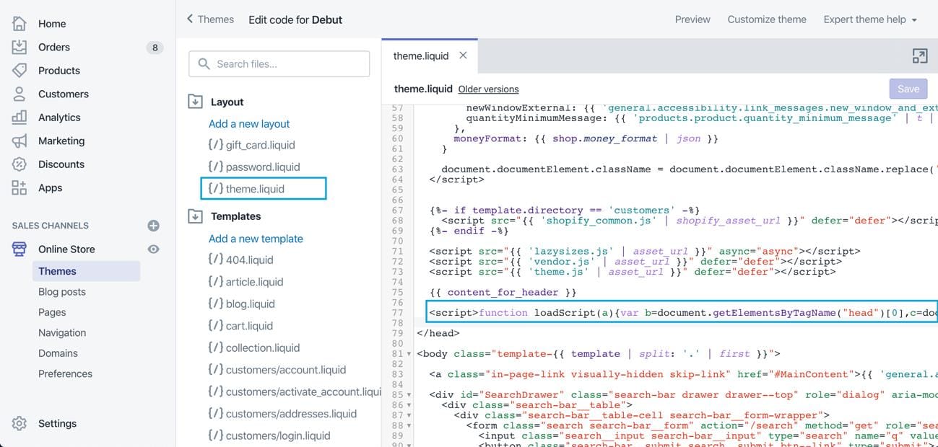Viewport: 938px width, 447px height.
Task: Fold code at line 86 arrow
Action: tap(410, 405)
